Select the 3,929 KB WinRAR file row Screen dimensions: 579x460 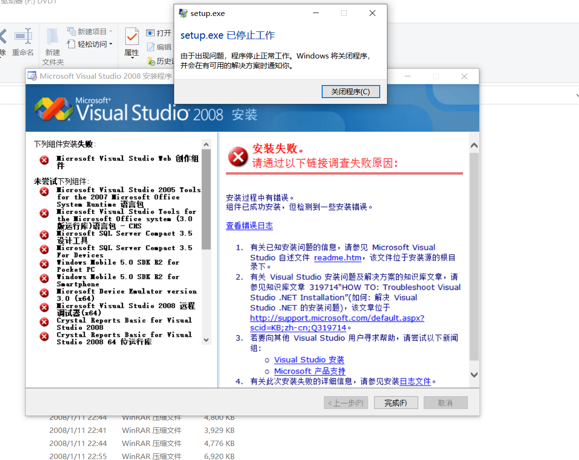pos(142,430)
